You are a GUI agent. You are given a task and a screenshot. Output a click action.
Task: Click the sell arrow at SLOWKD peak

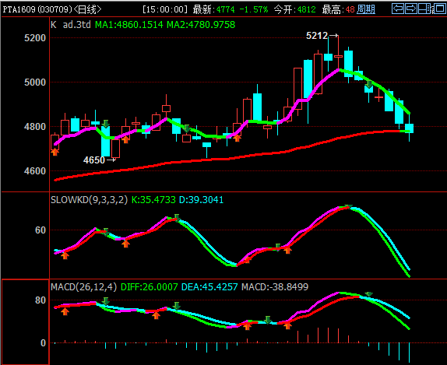(x=348, y=206)
